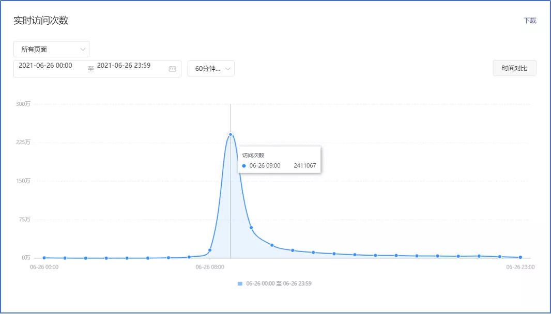Click the 实时访问次数 panel title
Viewport: 551px width, 314px height.
(x=41, y=21)
